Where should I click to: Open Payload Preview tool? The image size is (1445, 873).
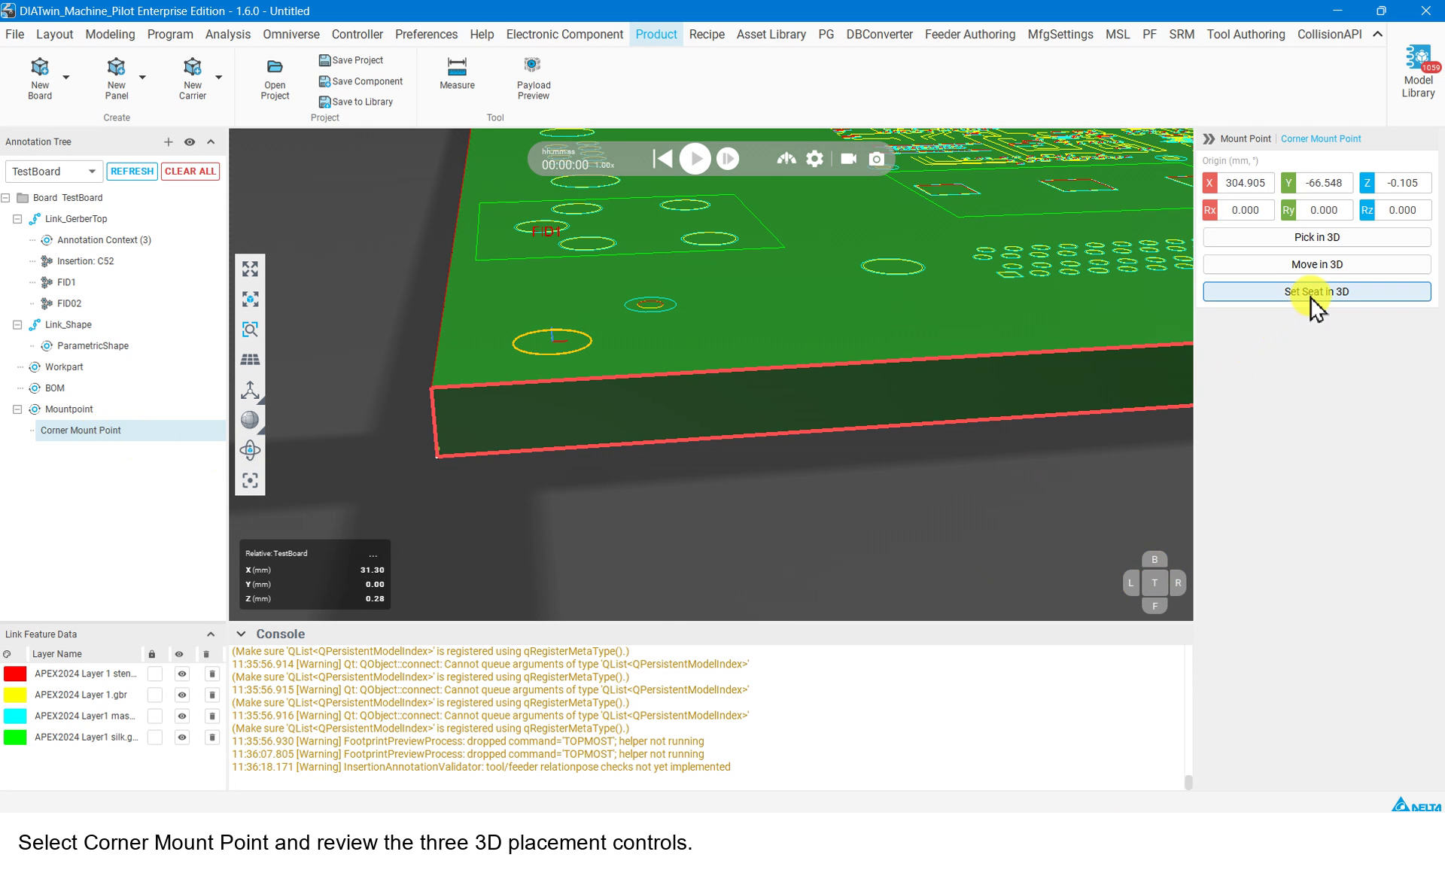pos(534,78)
